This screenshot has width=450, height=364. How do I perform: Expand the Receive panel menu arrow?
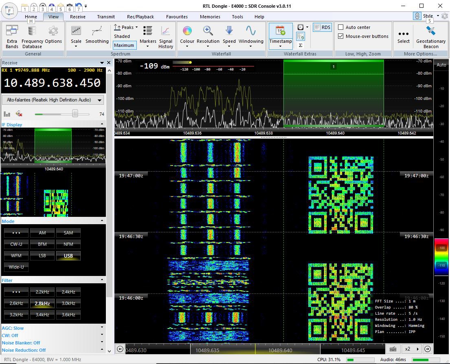tap(101, 63)
